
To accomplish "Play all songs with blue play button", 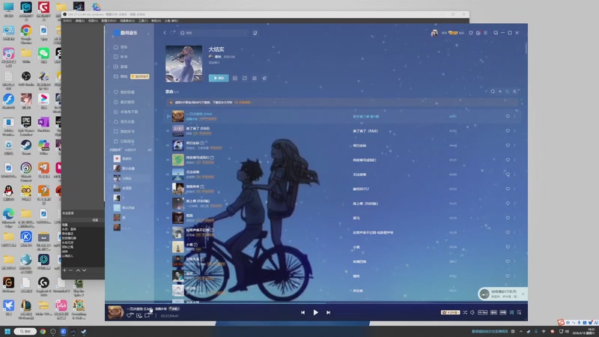I will point(219,78).
